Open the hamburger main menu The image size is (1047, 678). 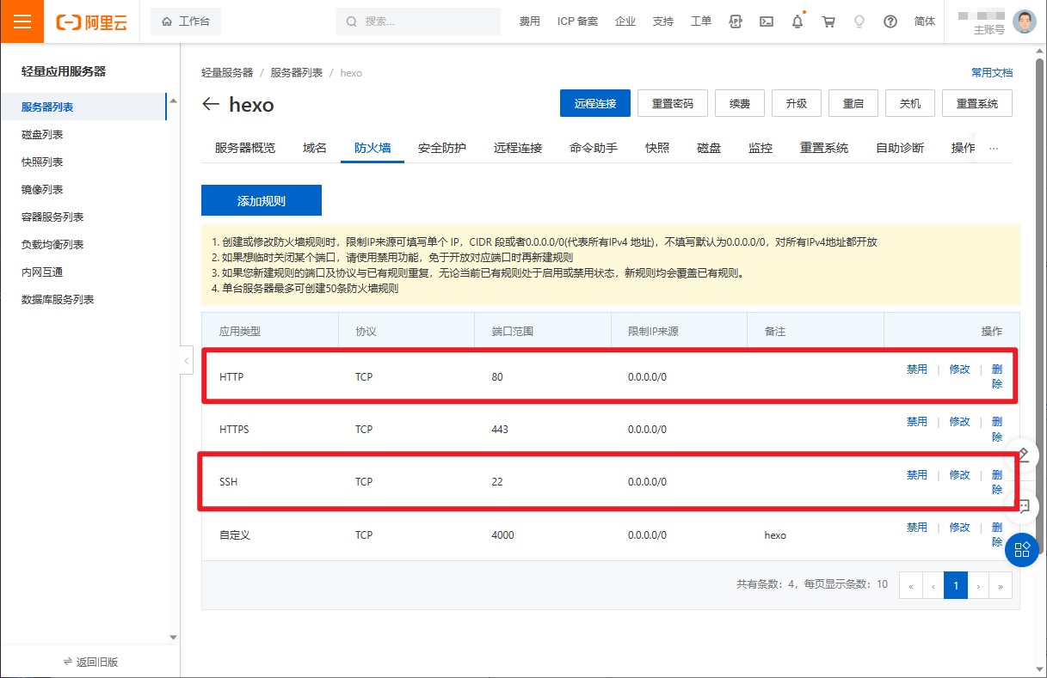click(x=22, y=21)
